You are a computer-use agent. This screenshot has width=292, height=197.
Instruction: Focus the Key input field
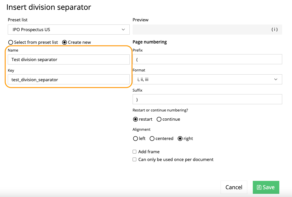click(x=69, y=79)
